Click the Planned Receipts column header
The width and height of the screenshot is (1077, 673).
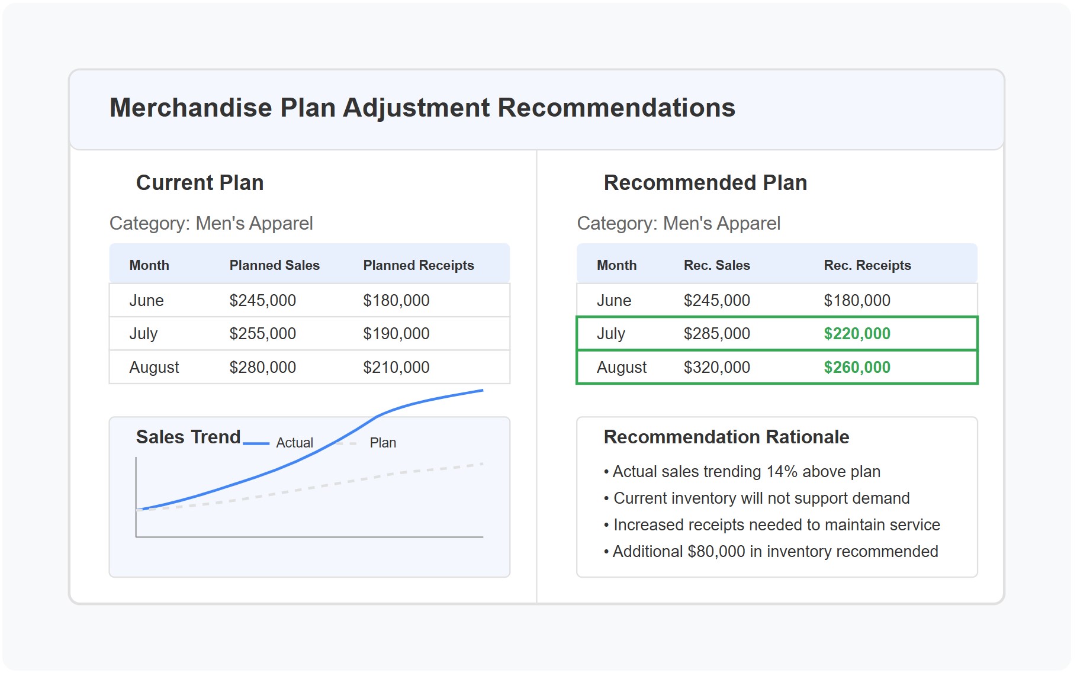pyautogui.click(x=418, y=265)
